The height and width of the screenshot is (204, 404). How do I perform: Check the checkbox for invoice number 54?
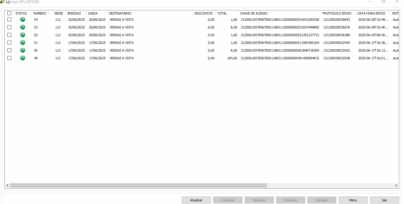coord(9,20)
